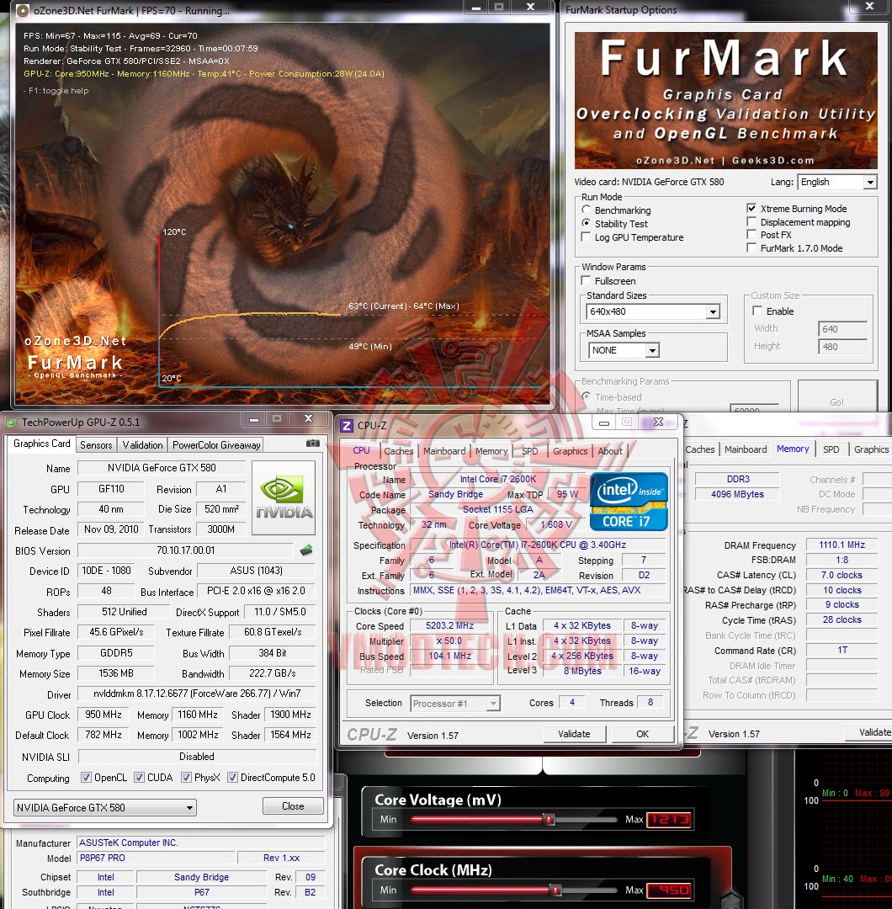Click the Time-based radio button
Image resolution: width=892 pixels, height=909 pixels.
tap(586, 396)
